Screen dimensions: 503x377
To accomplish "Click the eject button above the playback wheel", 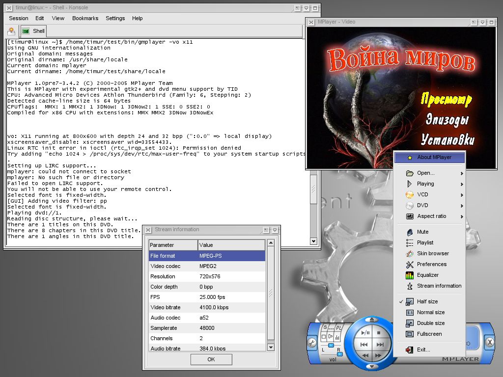I will 372,320.
